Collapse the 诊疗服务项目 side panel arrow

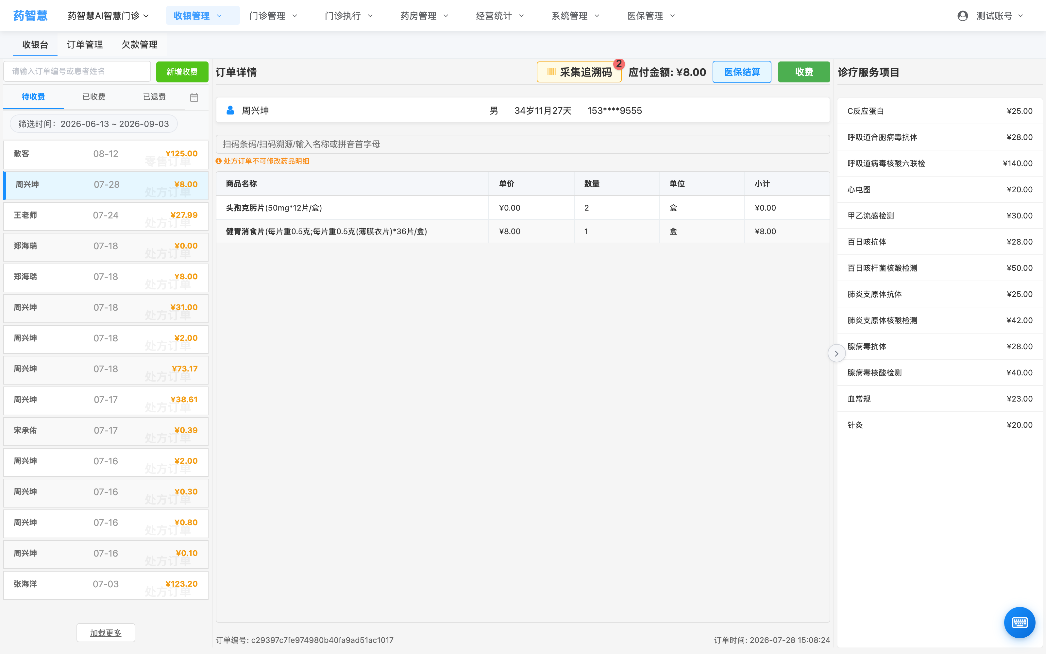point(836,353)
